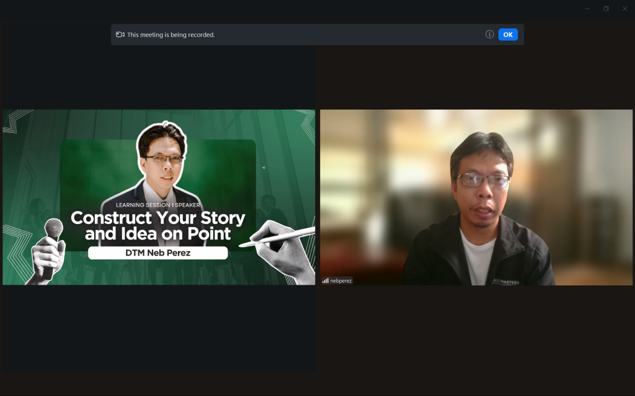Click the OK button on recording notice
The height and width of the screenshot is (396, 635).
[x=507, y=35]
